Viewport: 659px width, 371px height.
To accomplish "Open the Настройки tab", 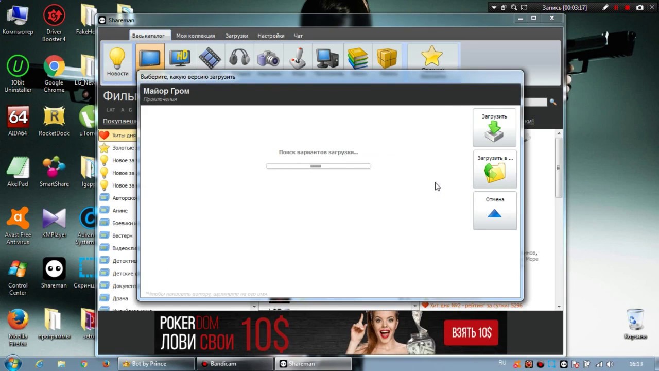I will [271, 36].
